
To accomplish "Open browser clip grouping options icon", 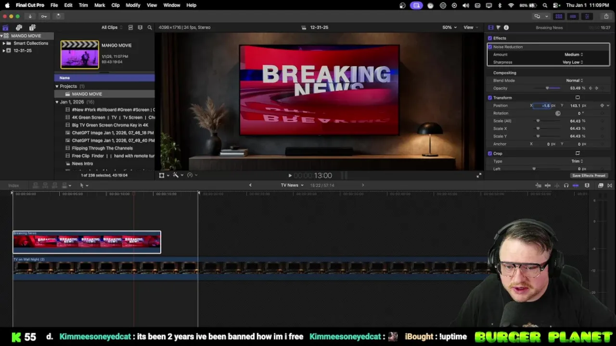I will coord(140,27).
